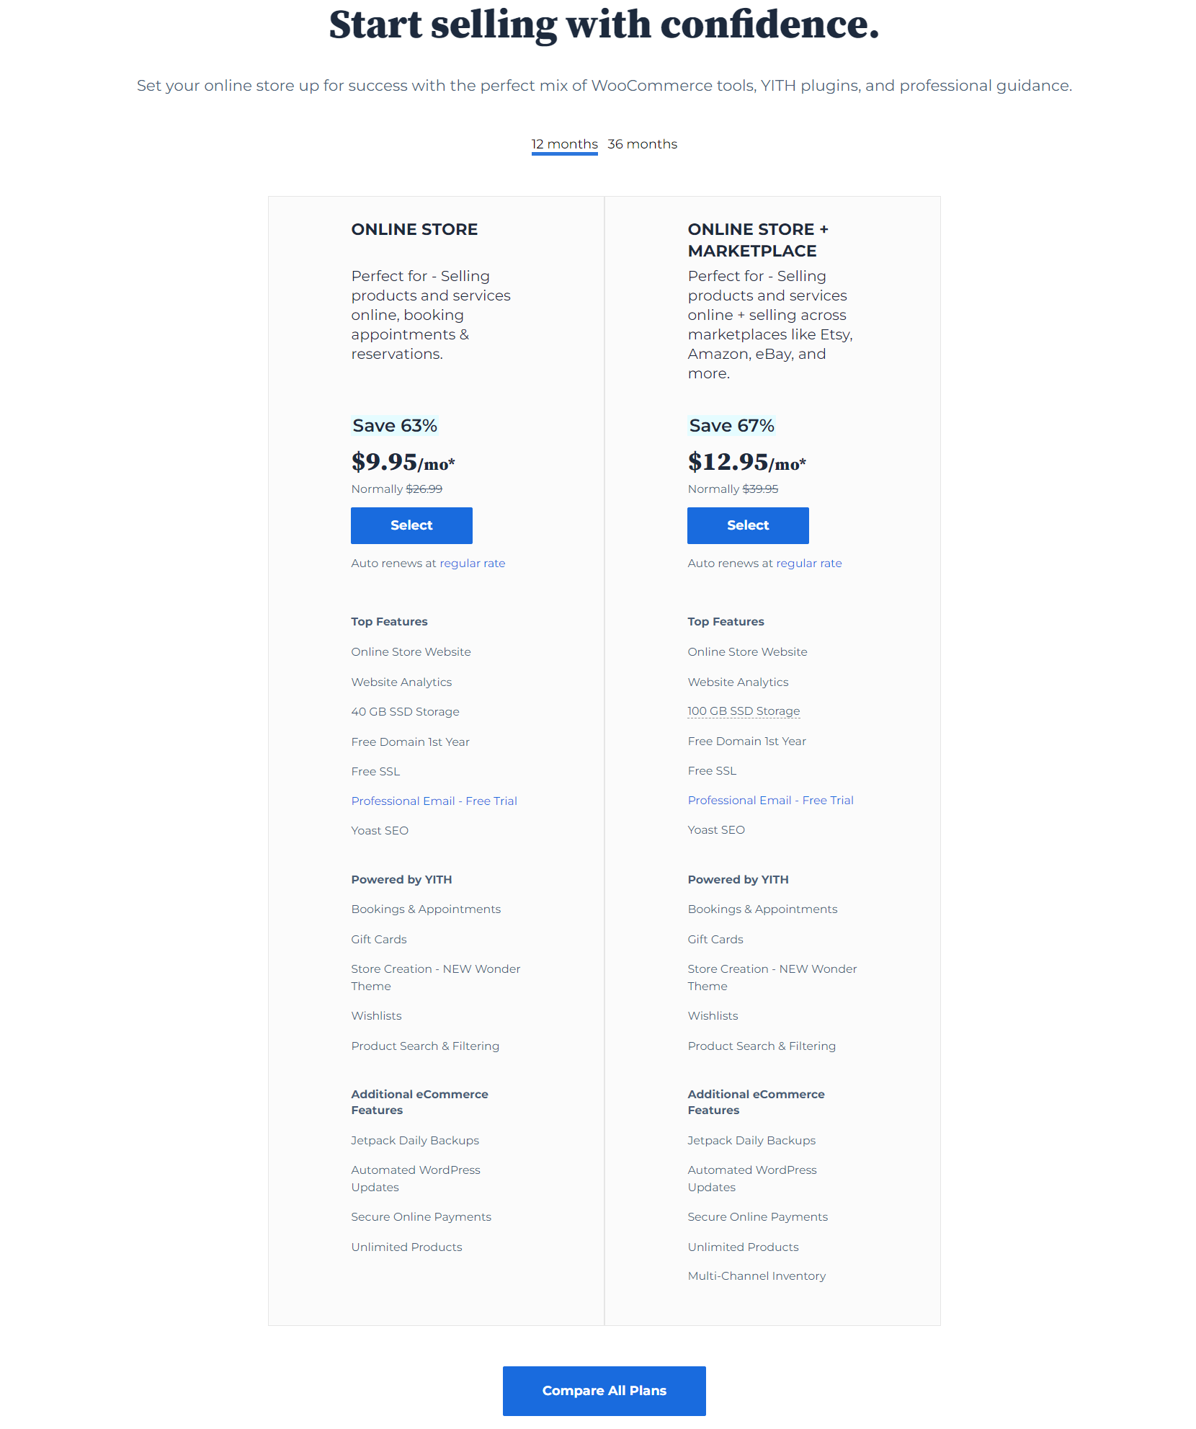Click the Save 63% badge
Screen dimensions: 1196x1429
[x=395, y=426]
